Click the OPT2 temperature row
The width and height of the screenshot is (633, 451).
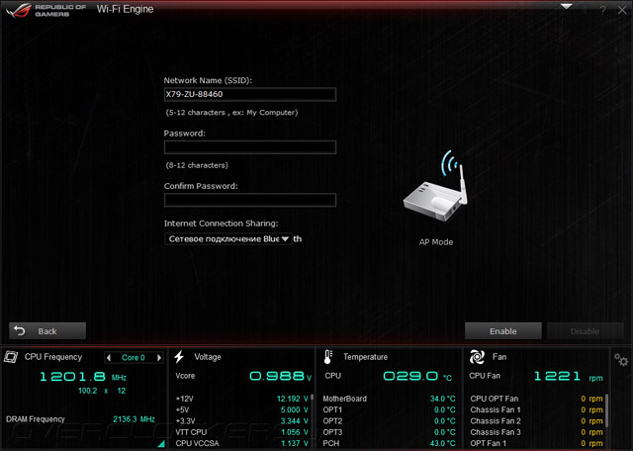pyautogui.click(x=389, y=421)
